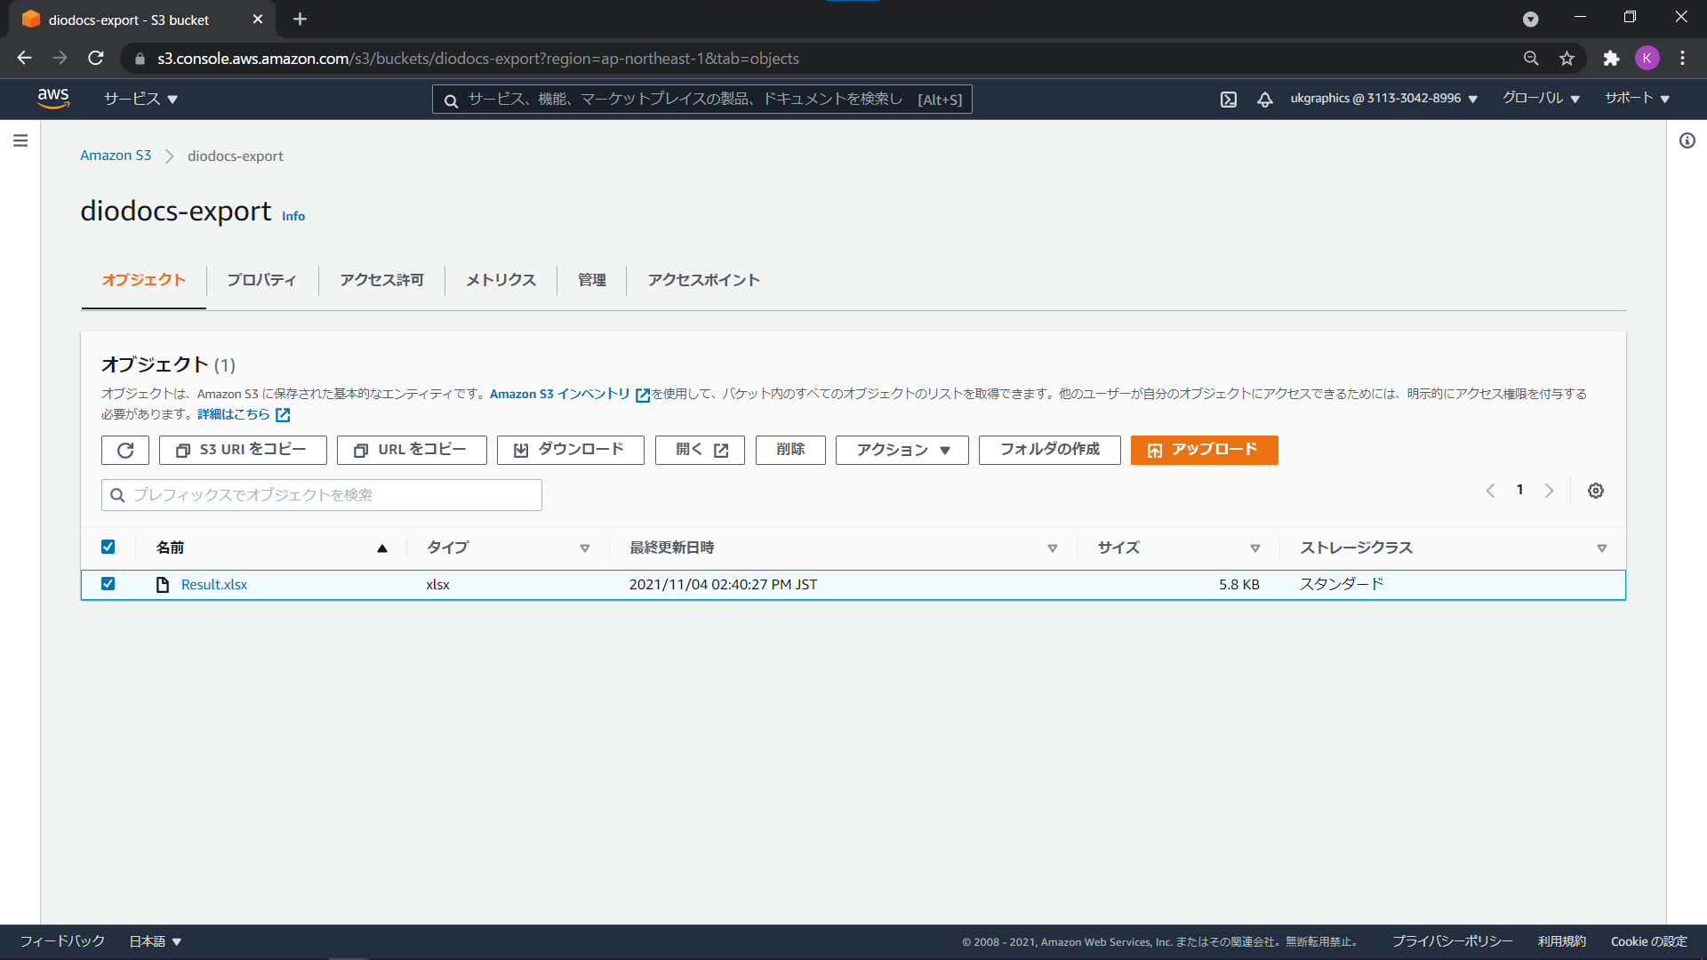Open the グローバル region dropdown
1707x960 pixels.
(1541, 99)
